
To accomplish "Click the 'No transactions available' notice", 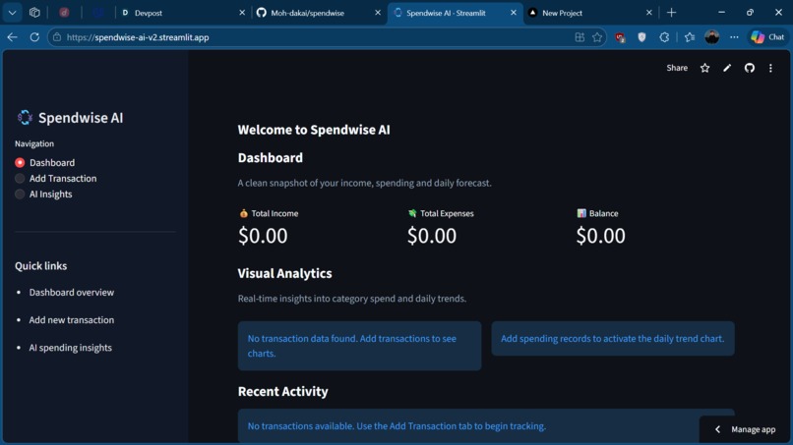I will 396,425.
